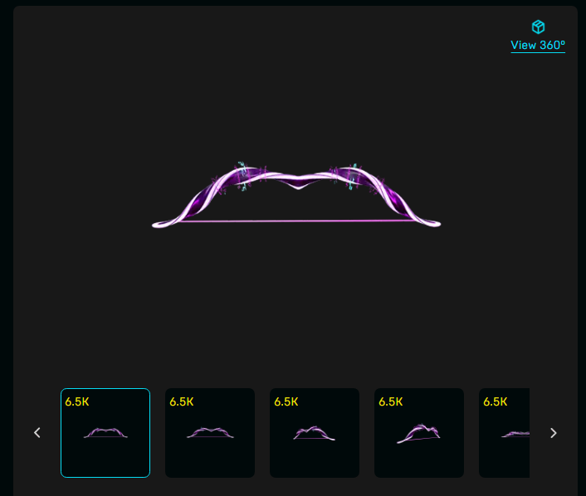The image size is (586, 496).
Task: Select the partially visible fifth bow thumbnail
Action: tap(504, 433)
